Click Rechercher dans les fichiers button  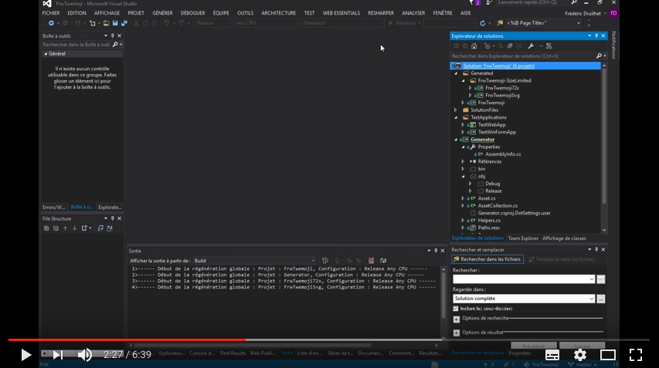click(487, 259)
